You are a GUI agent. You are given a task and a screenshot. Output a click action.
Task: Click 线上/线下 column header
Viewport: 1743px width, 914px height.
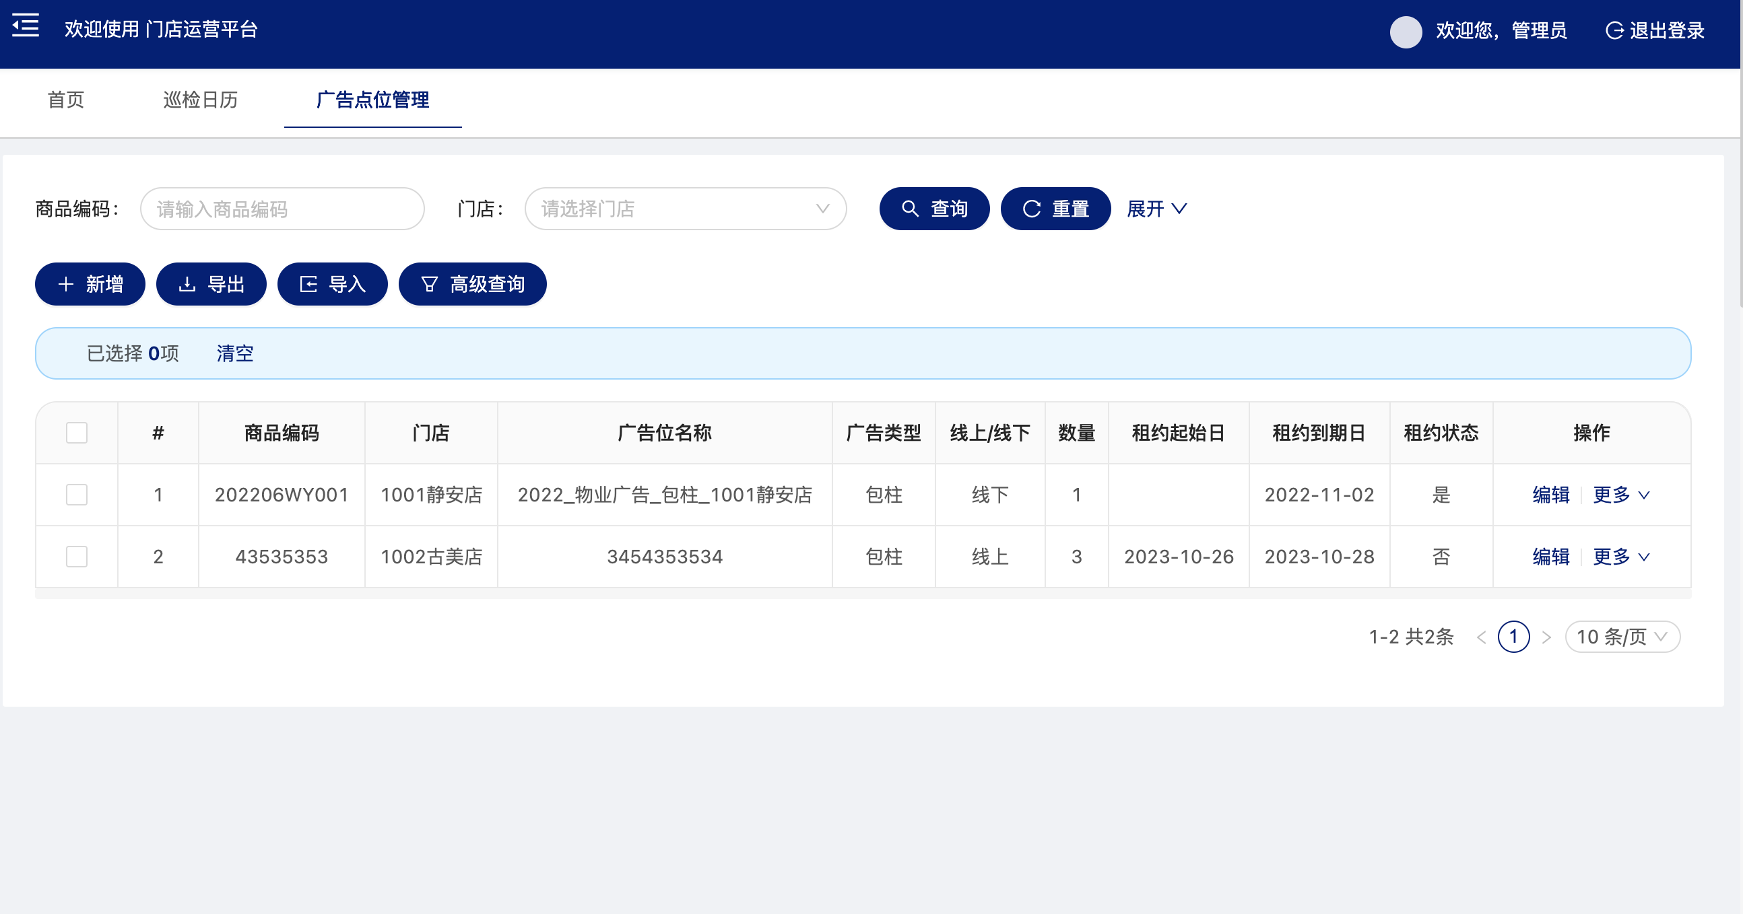pos(990,433)
